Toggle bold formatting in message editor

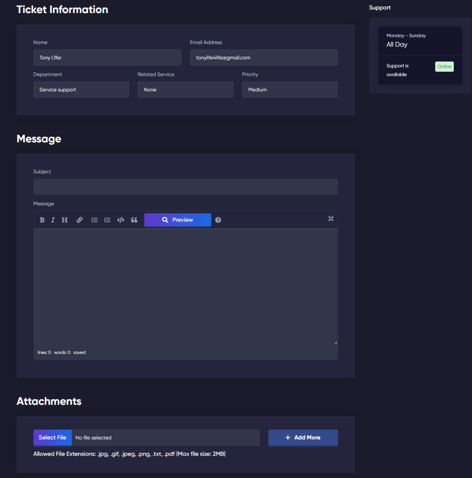[42, 220]
